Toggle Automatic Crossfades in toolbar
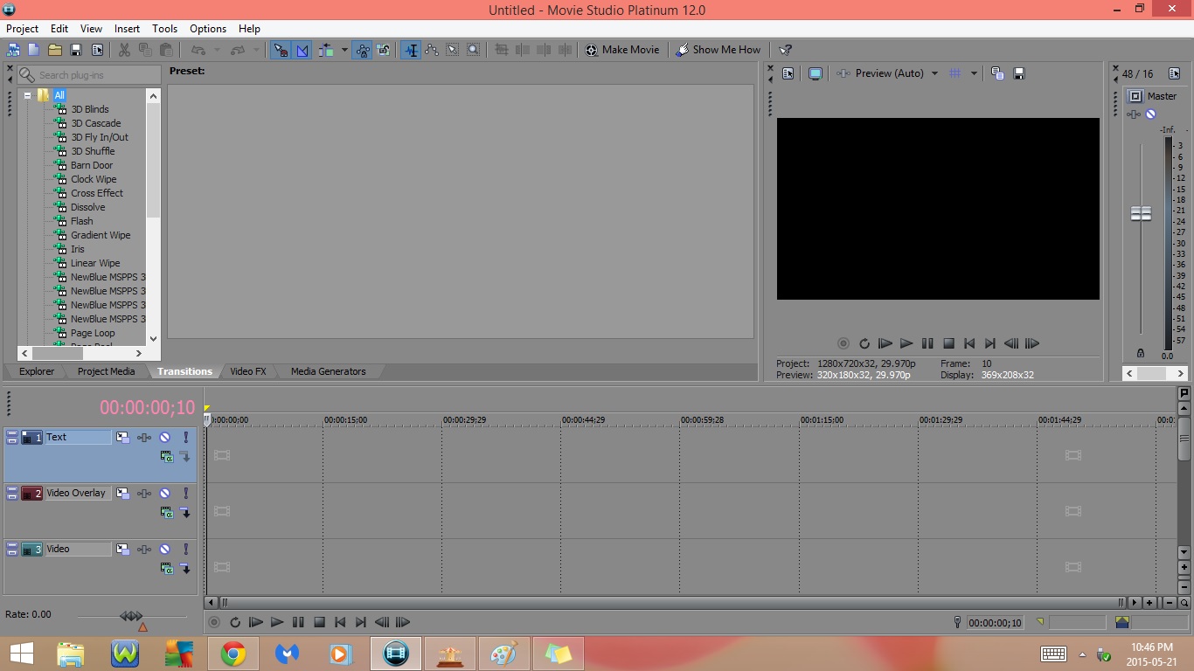 click(x=302, y=50)
